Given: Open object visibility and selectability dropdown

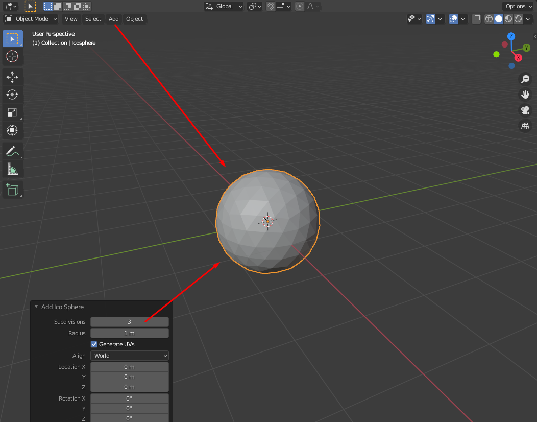Looking at the screenshot, I should coord(414,19).
